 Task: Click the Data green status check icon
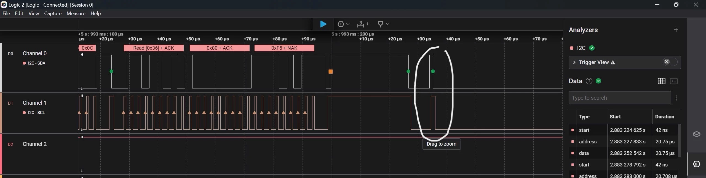point(598,81)
